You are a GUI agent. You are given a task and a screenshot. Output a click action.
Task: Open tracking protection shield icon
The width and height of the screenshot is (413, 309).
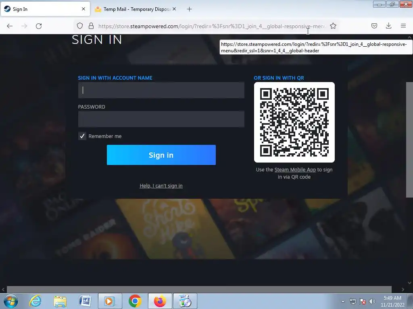(x=80, y=26)
